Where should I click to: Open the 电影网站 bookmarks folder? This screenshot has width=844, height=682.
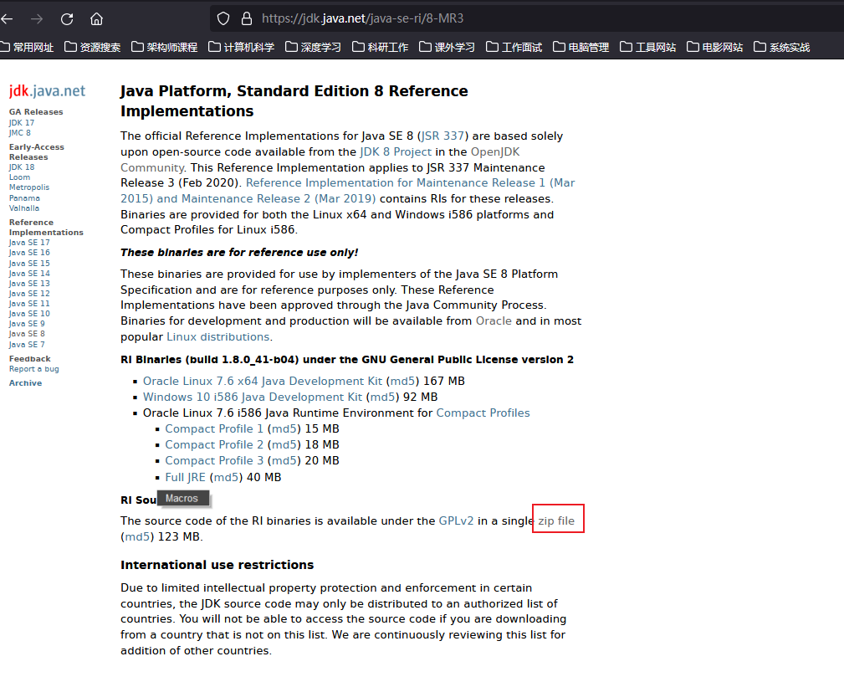click(715, 48)
